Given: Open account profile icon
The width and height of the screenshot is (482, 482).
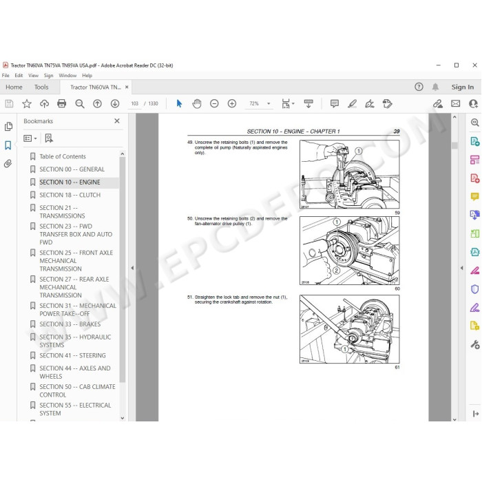Looking at the screenshot, I should tap(474, 103).
